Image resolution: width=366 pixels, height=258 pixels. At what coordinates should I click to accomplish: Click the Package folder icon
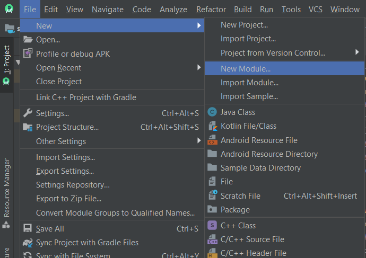click(212, 209)
